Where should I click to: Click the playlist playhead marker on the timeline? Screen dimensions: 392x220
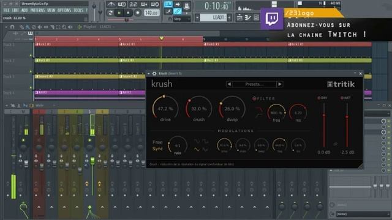(162, 38)
